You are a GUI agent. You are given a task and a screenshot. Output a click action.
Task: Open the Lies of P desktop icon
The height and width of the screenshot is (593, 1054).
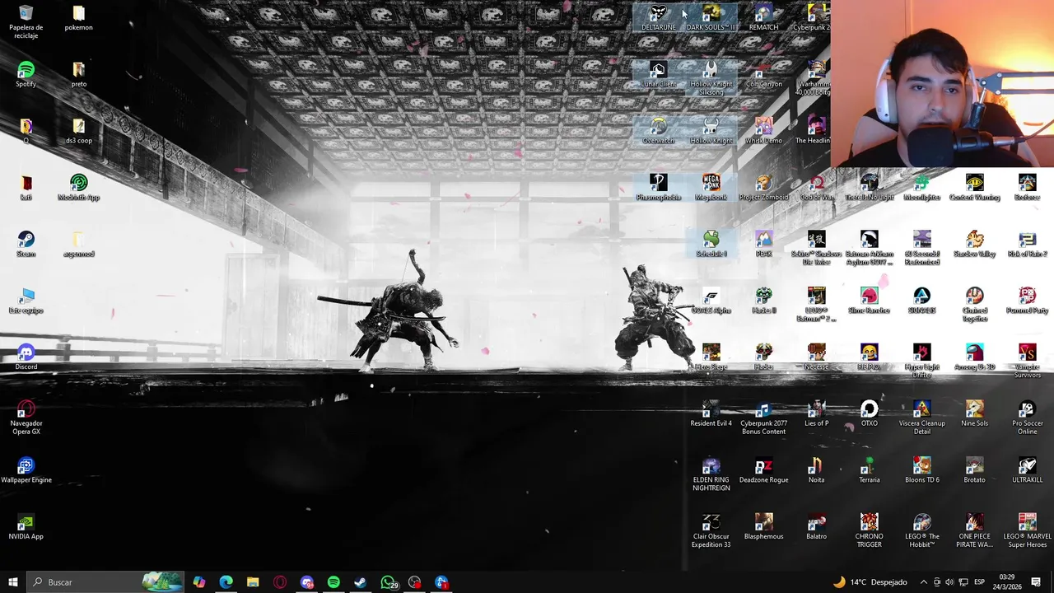(816, 413)
